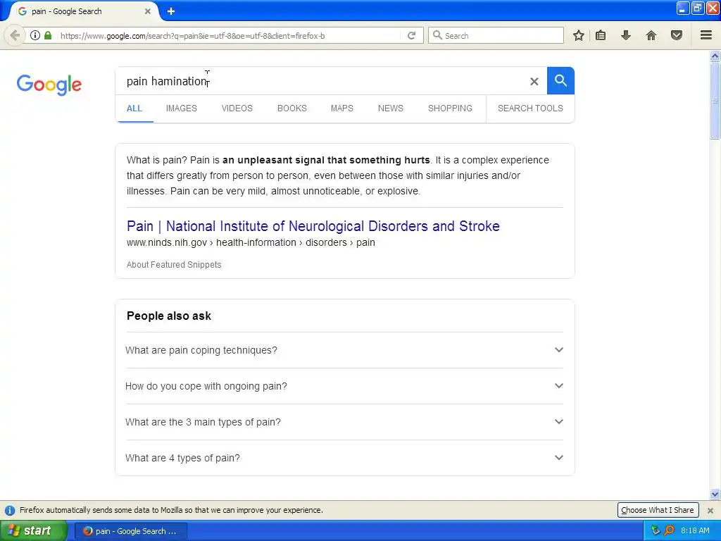Switch to the NEWS tab
721x541 pixels.
click(x=390, y=108)
